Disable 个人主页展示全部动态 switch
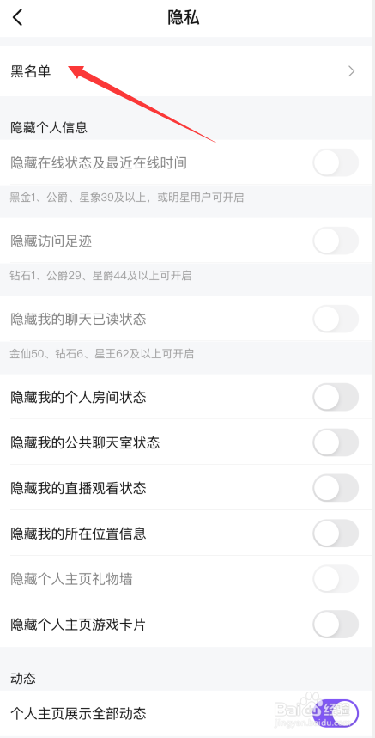The height and width of the screenshot is (738, 375). 336,714
